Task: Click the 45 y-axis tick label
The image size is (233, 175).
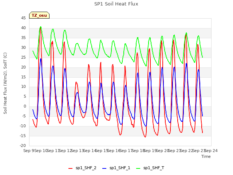Action: [x=23, y=18]
